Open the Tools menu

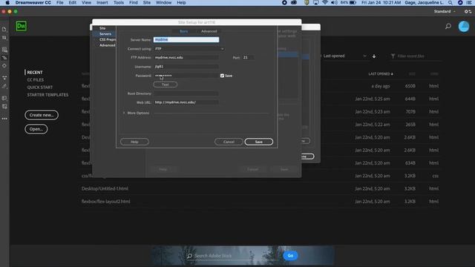pos(119,3)
